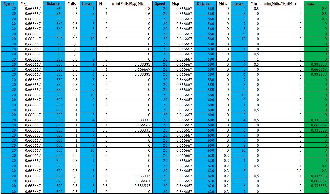
Task: Select the leftmost 'Break' column header
Action: coord(88,3)
